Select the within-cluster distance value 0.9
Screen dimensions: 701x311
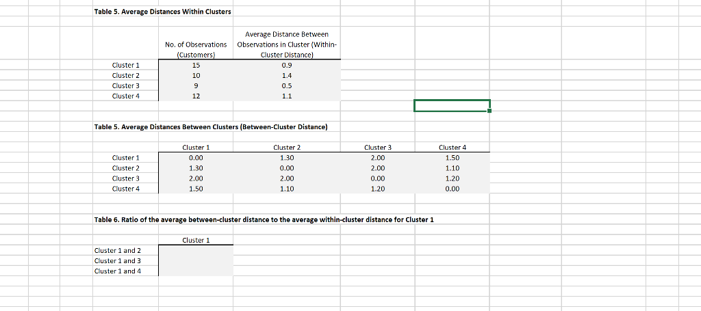(287, 65)
